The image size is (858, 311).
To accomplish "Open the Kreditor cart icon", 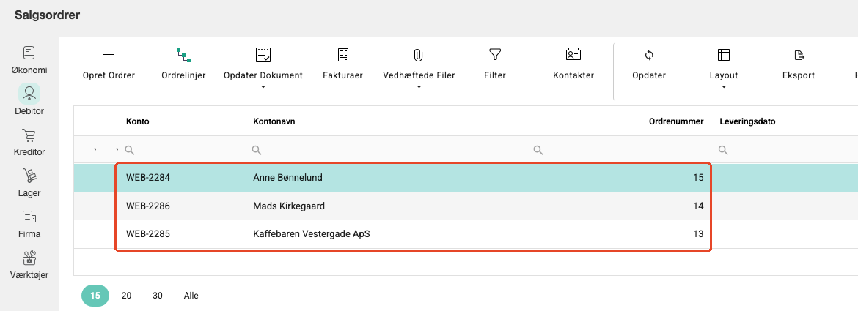I will (x=29, y=135).
